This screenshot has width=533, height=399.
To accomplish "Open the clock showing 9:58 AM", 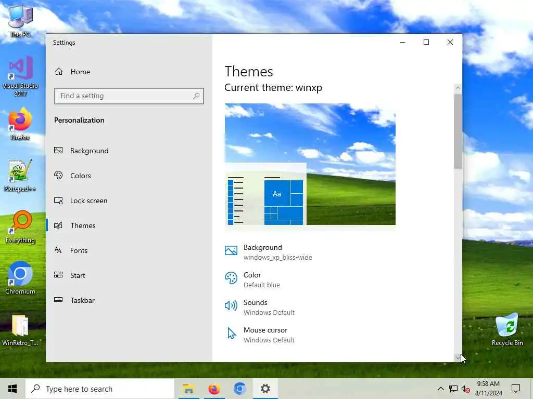I will pyautogui.click(x=488, y=389).
